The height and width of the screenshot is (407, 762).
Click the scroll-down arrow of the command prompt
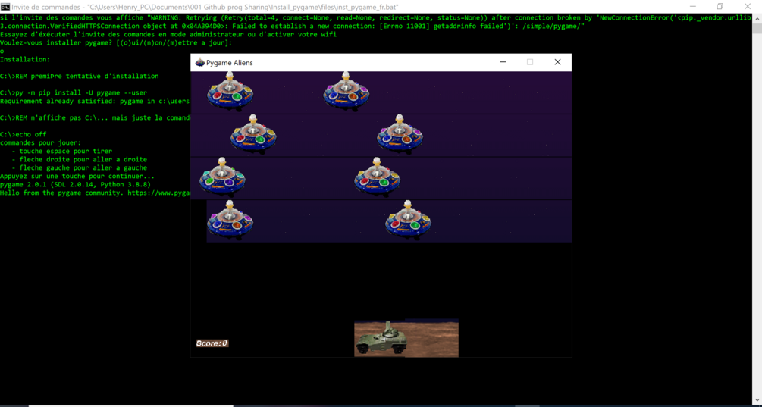[757, 399]
